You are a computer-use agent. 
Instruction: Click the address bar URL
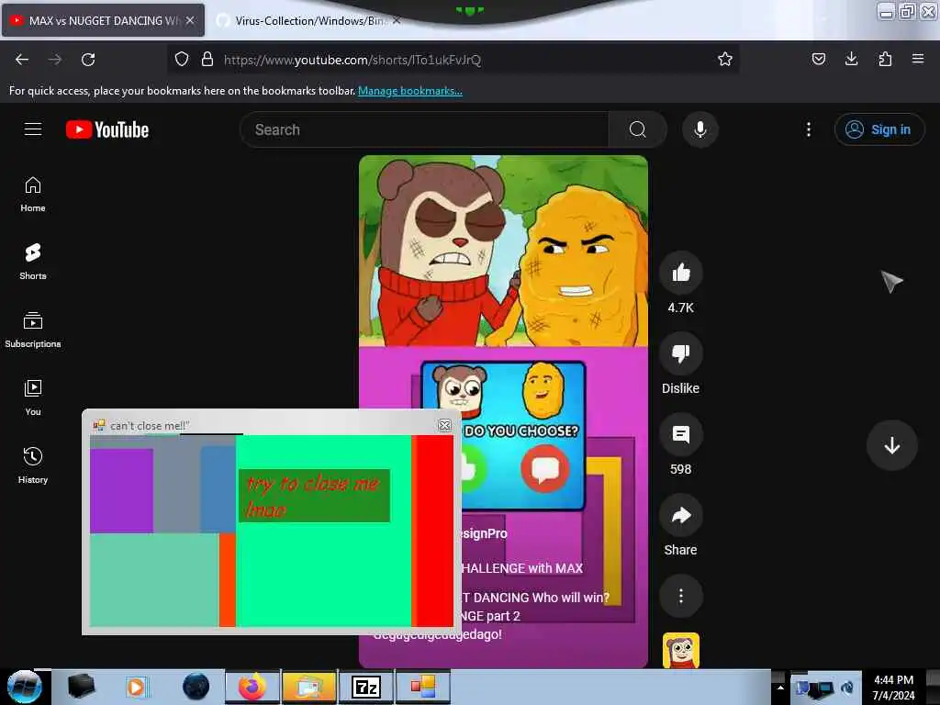(352, 60)
